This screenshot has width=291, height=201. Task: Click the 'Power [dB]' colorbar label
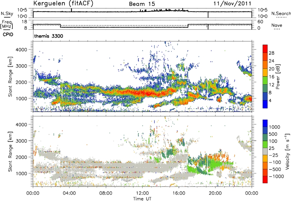[x=278, y=77]
